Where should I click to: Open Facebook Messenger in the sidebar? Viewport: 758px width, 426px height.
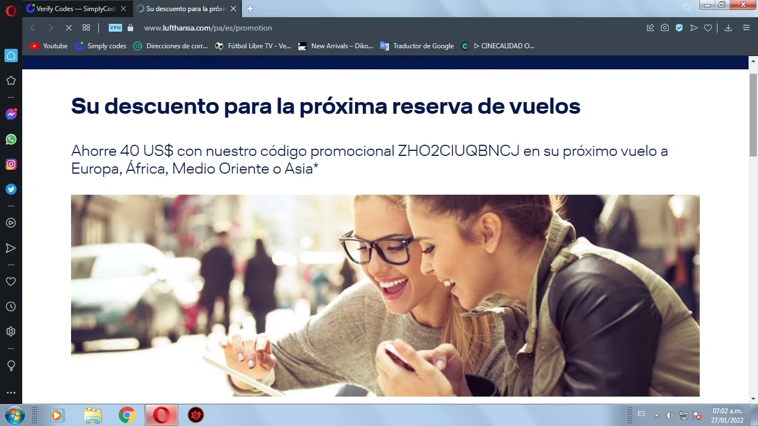tap(11, 114)
